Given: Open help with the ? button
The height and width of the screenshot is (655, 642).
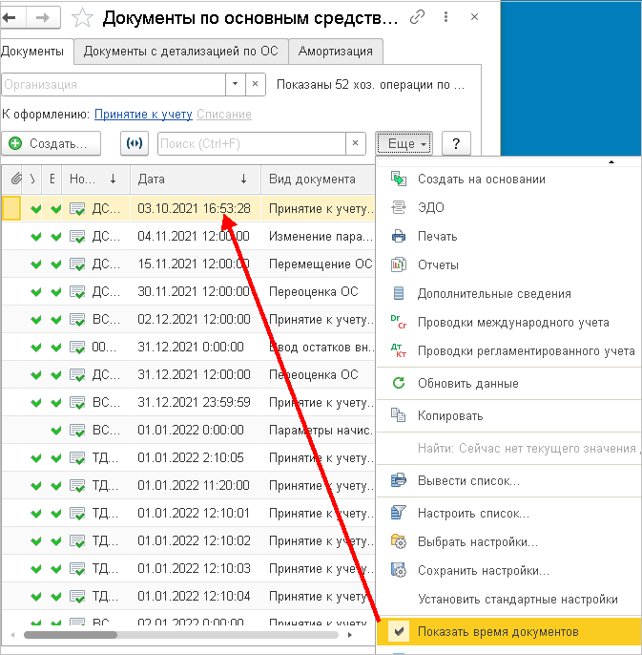Looking at the screenshot, I should (x=456, y=143).
